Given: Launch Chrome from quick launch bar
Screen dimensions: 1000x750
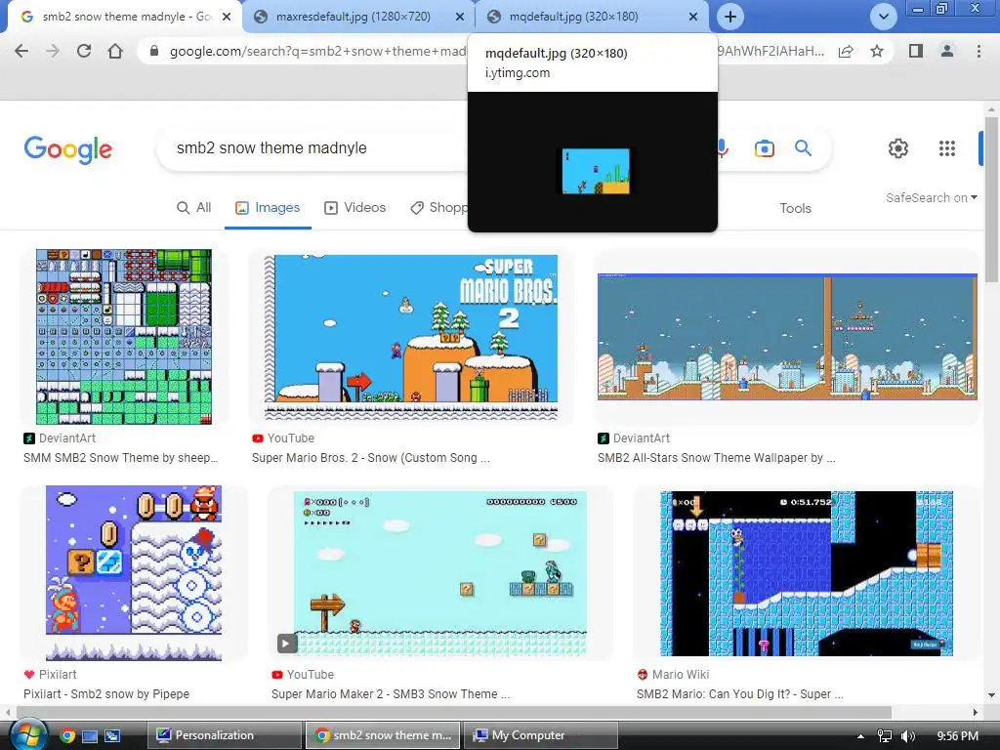Looking at the screenshot, I should (67, 736).
